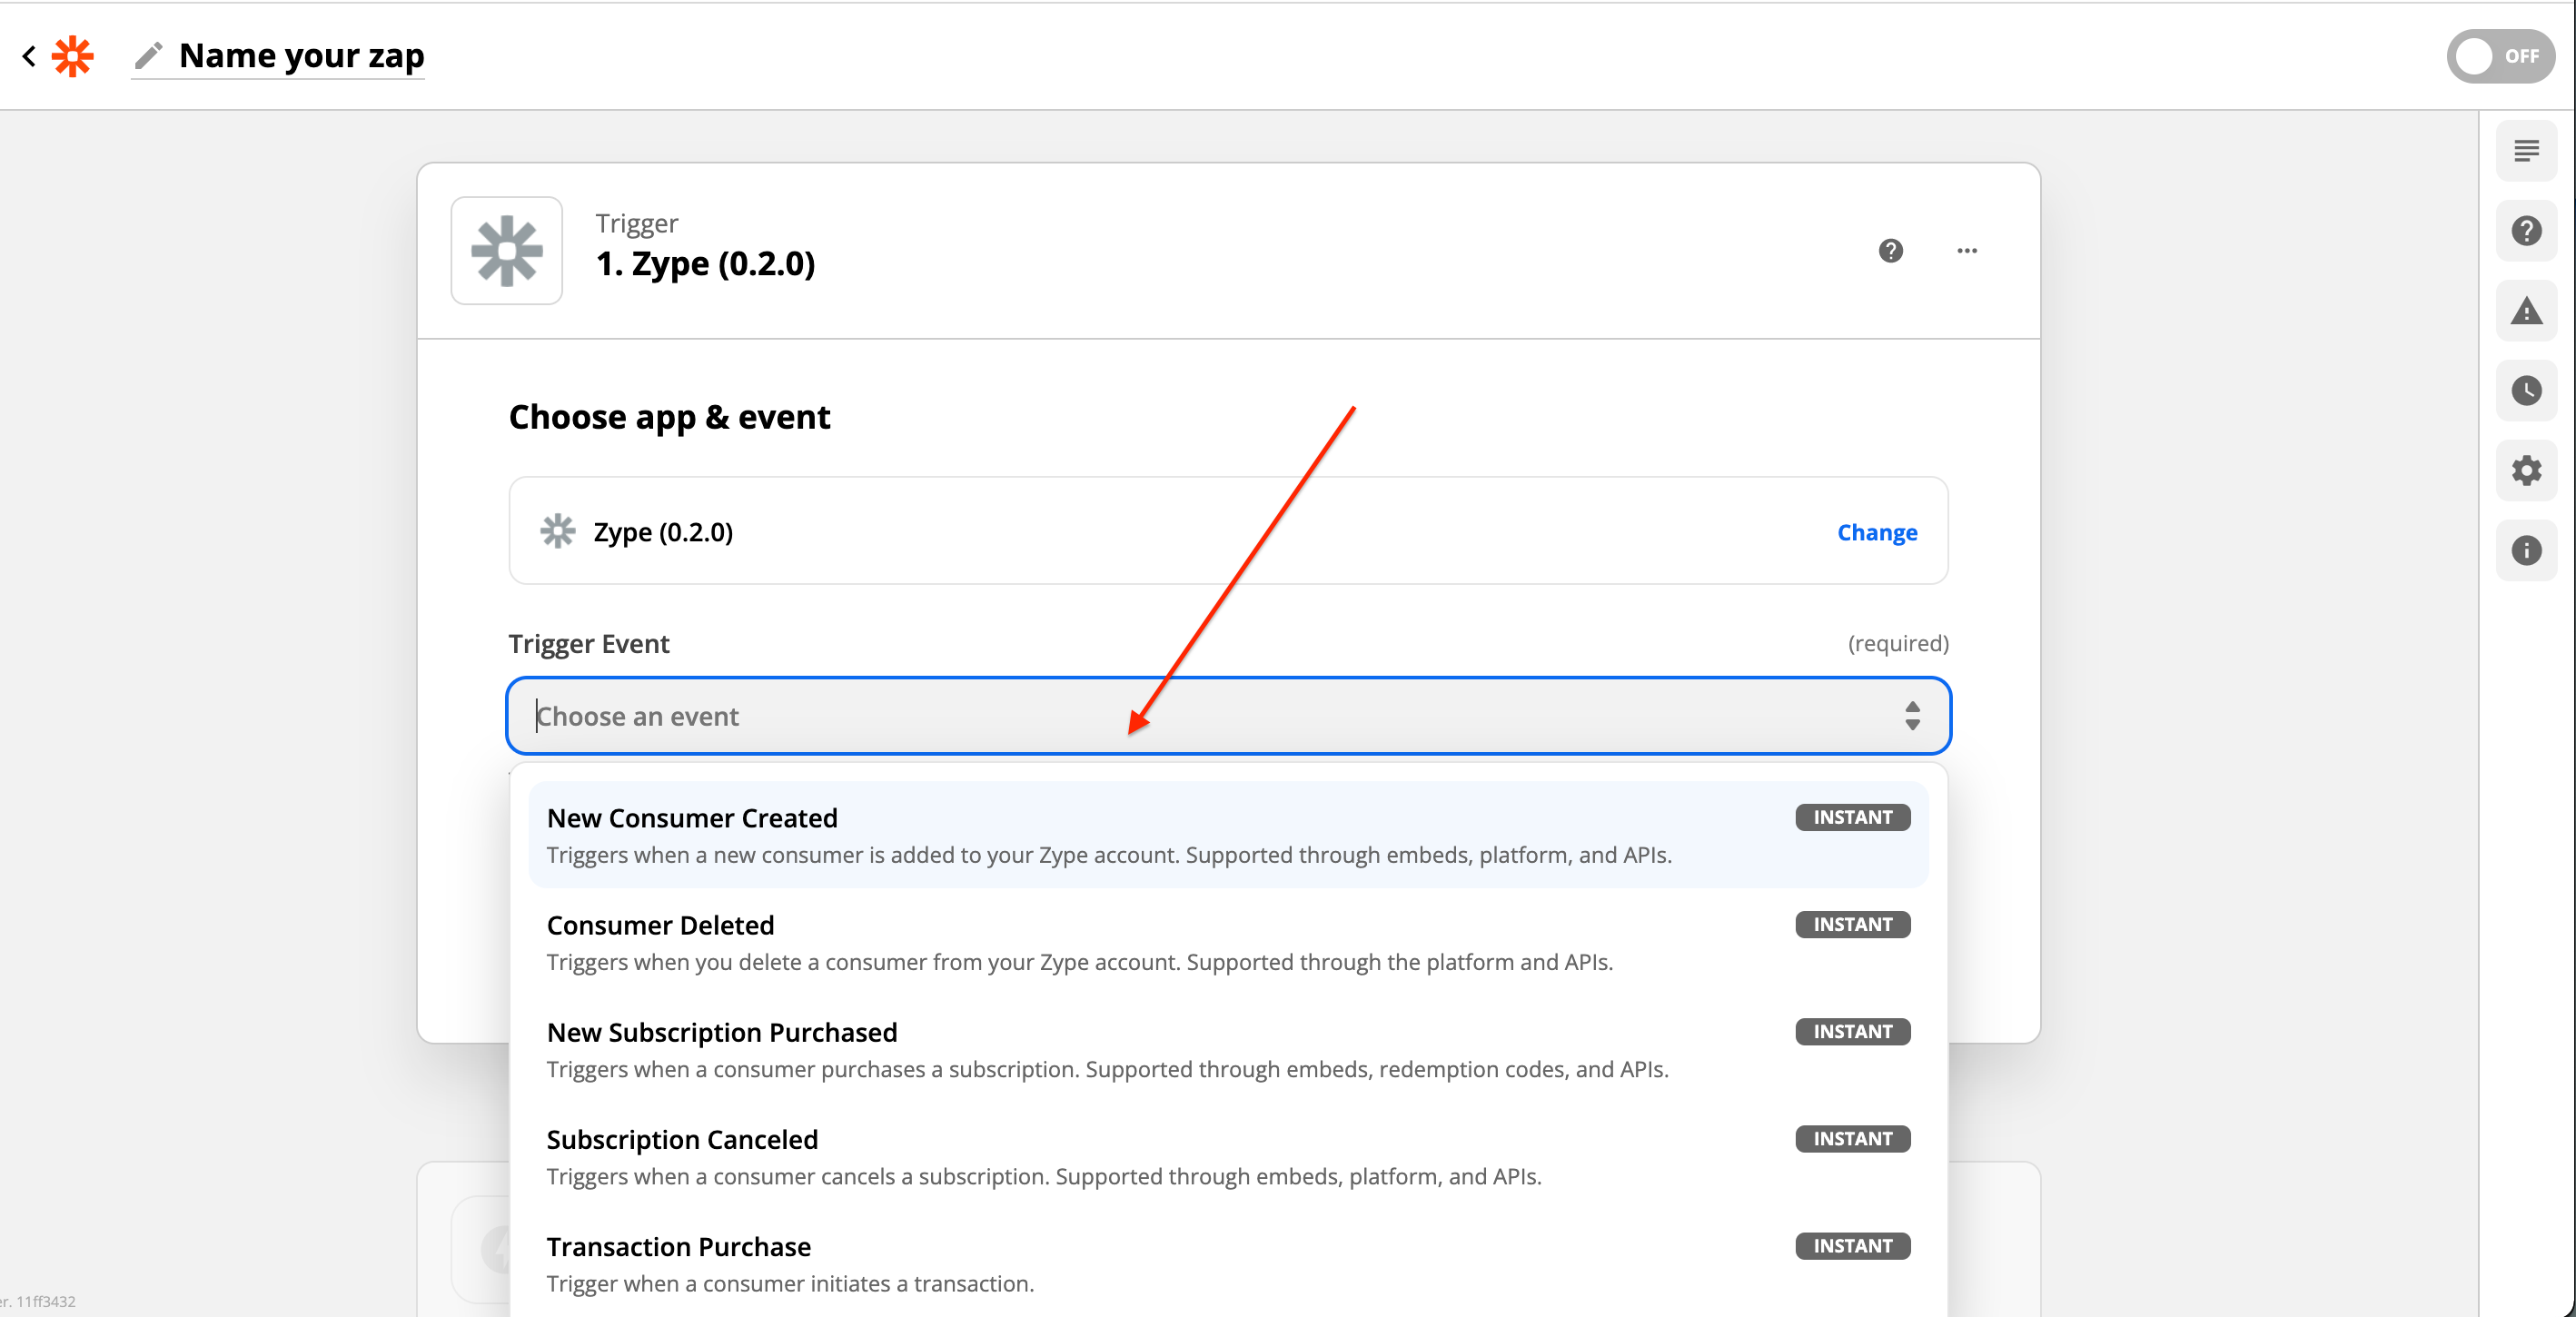
Task: Click the '1. Zype (0.2.0)' step title
Action: click(705, 264)
